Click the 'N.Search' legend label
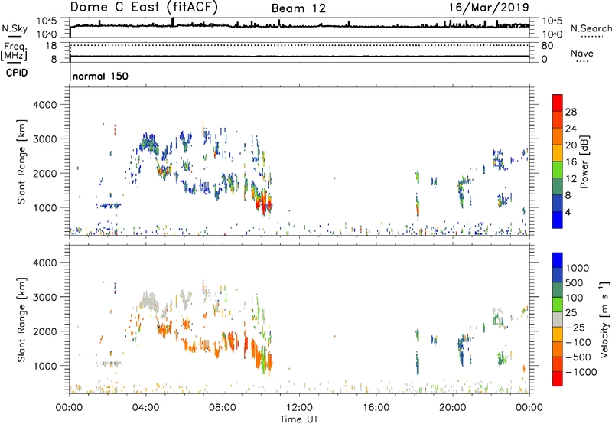 pos(591,28)
